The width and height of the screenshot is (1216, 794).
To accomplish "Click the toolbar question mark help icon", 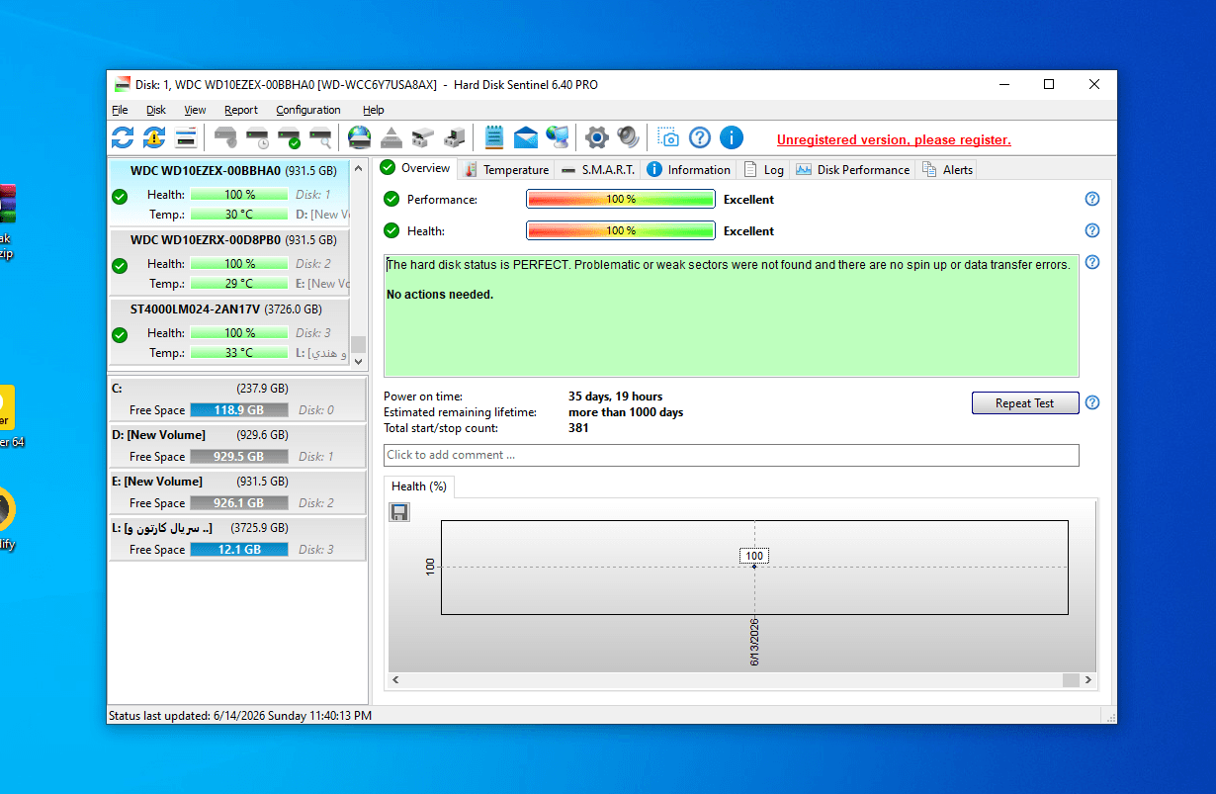I will [x=700, y=137].
